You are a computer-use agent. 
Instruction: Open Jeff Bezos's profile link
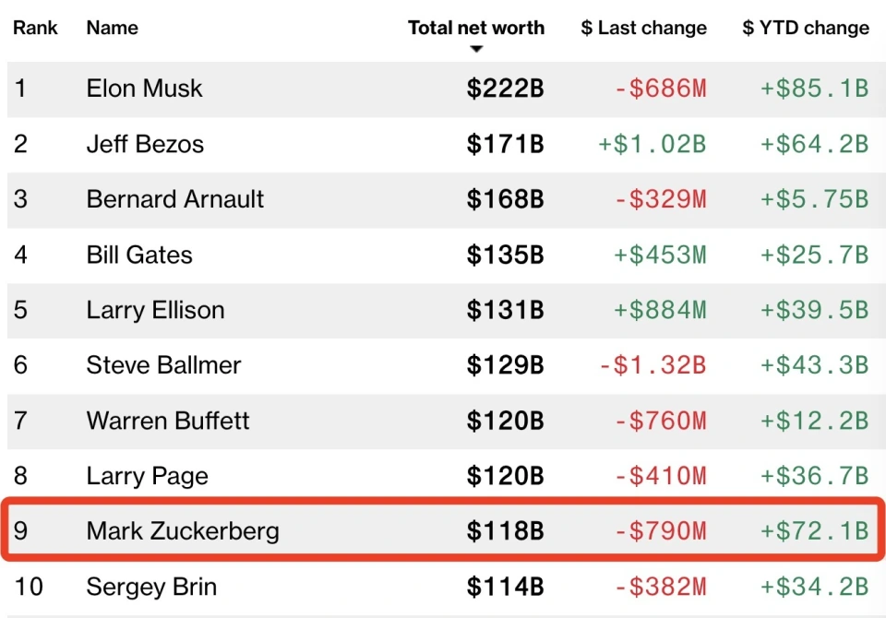point(145,144)
